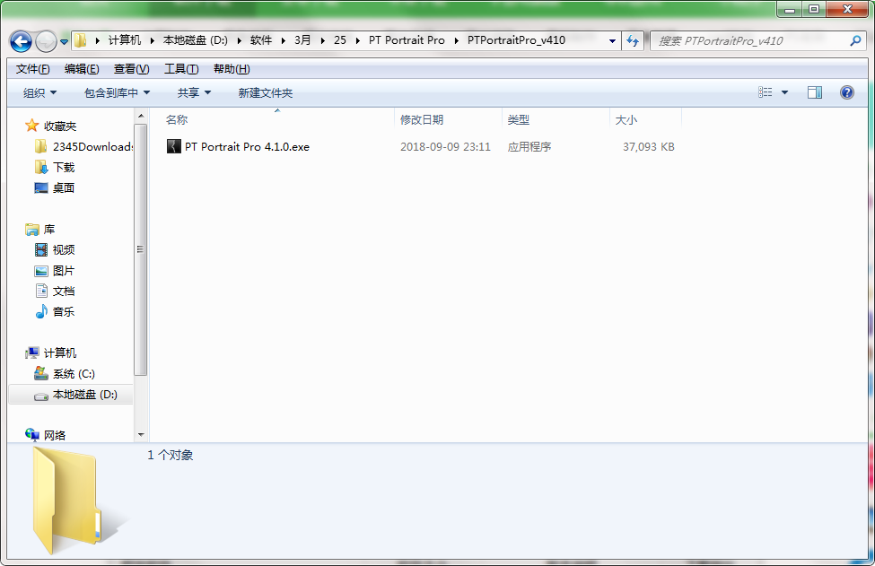Click the 音乐 music note icon
Image resolution: width=875 pixels, height=566 pixels.
coord(41,312)
